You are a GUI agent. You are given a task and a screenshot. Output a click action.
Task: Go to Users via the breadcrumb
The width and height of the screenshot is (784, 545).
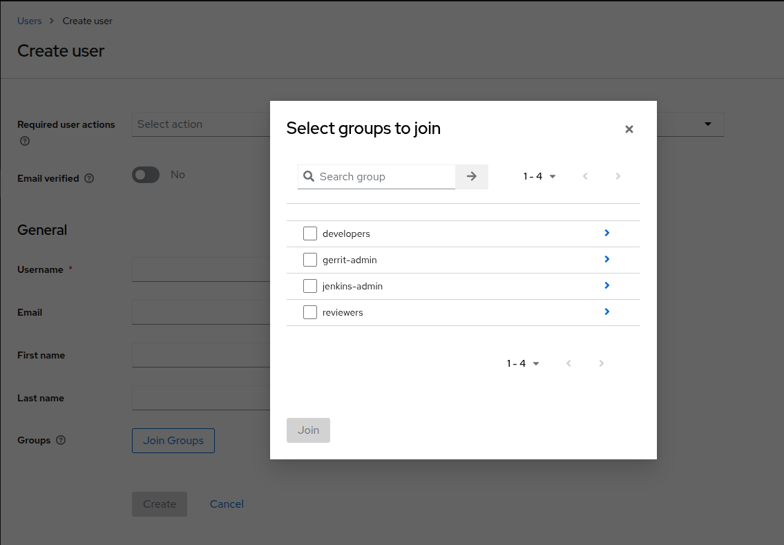click(x=30, y=21)
